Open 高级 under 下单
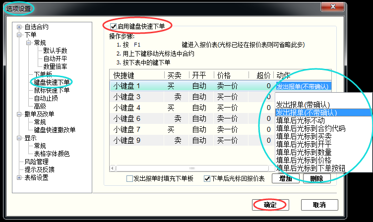The image size is (373, 222). pyautogui.click(x=40, y=106)
